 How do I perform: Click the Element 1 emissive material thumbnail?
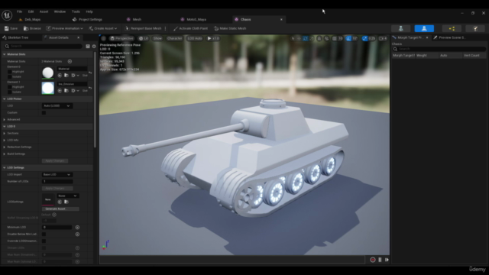(47, 89)
